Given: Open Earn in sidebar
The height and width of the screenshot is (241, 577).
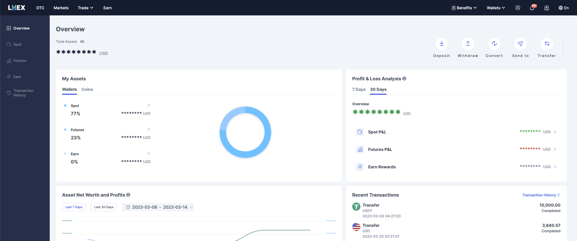Looking at the screenshot, I should click(14, 77).
